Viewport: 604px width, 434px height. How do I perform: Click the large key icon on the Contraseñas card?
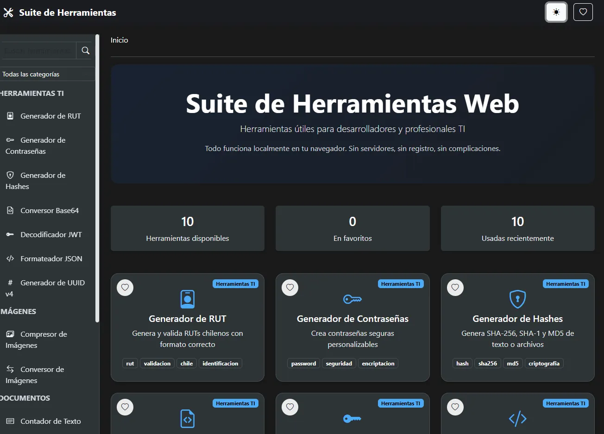click(x=352, y=299)
